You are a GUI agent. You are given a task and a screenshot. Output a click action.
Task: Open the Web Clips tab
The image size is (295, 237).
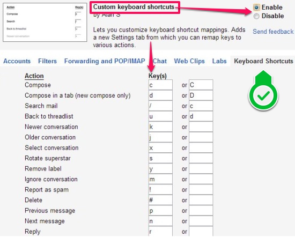189,61
